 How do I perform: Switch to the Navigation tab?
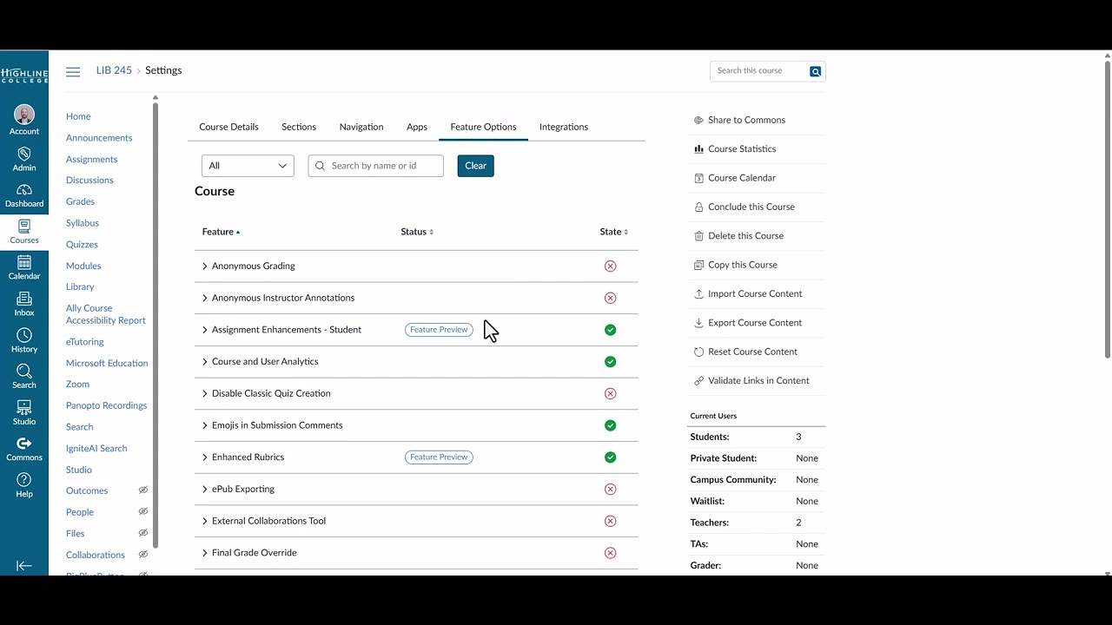[361, 127]
